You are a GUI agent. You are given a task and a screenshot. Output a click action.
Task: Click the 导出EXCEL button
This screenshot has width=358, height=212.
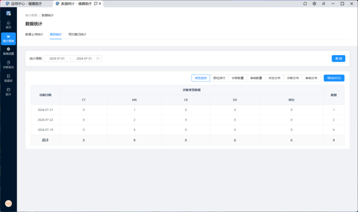click(334, 78)
